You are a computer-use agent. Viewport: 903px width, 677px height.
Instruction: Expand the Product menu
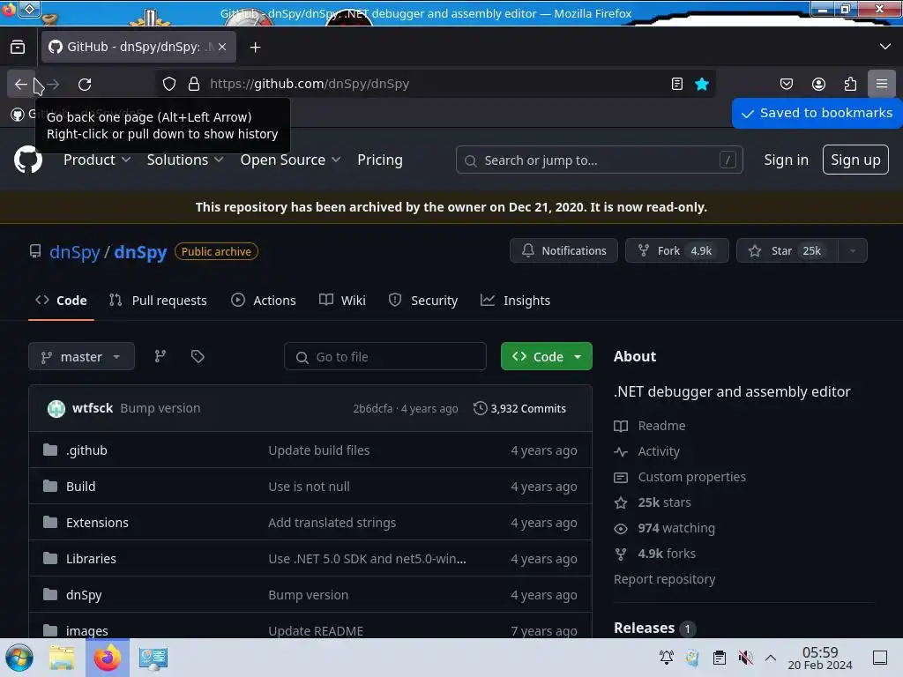[x=97, y=160]
